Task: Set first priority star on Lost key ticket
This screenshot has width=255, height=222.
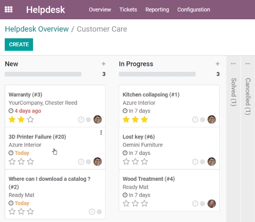Action: point(126,162)
